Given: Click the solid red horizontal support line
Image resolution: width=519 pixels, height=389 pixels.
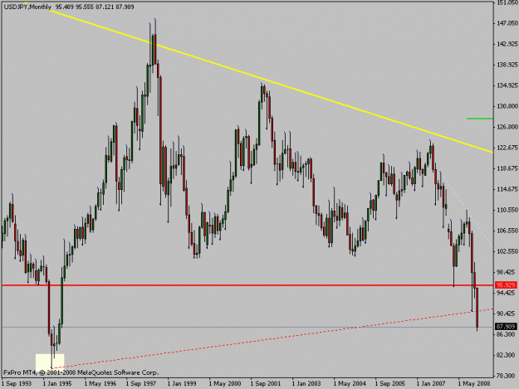Looking at the screenshot, I should pos(247,284).
